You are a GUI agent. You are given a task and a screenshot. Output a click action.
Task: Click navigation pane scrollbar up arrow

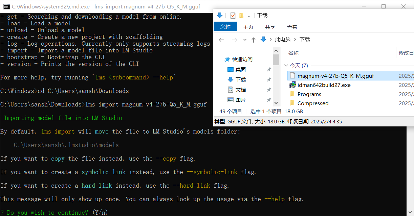pos(276,50)
